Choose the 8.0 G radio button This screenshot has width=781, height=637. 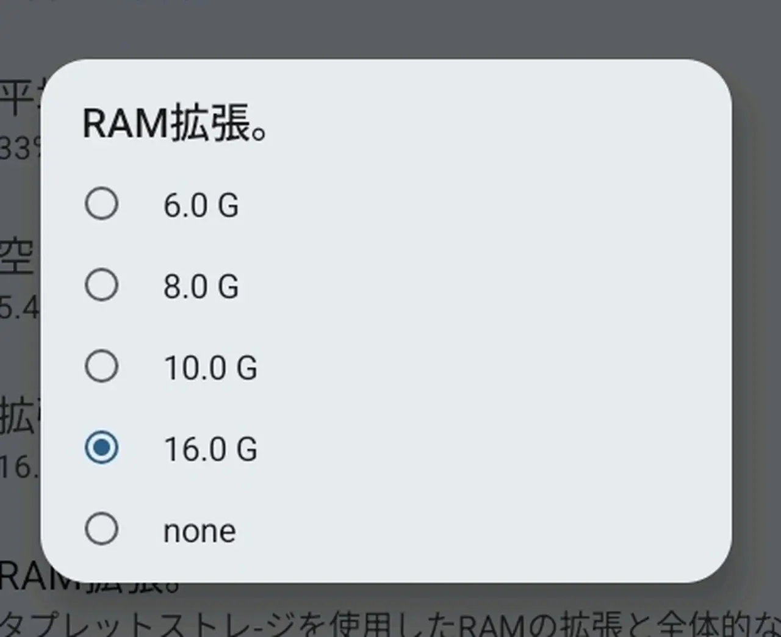101,285
